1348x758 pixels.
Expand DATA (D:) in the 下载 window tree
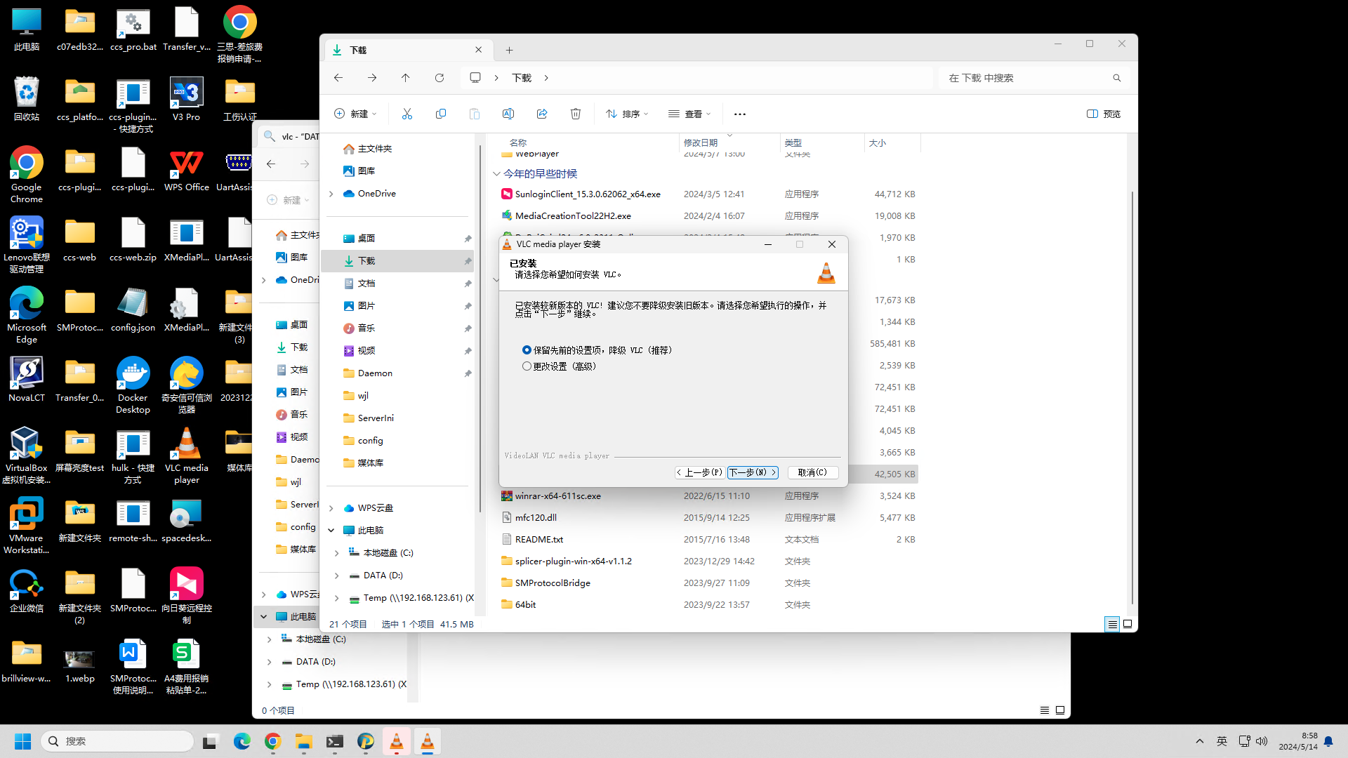click(x=337, y=576)
